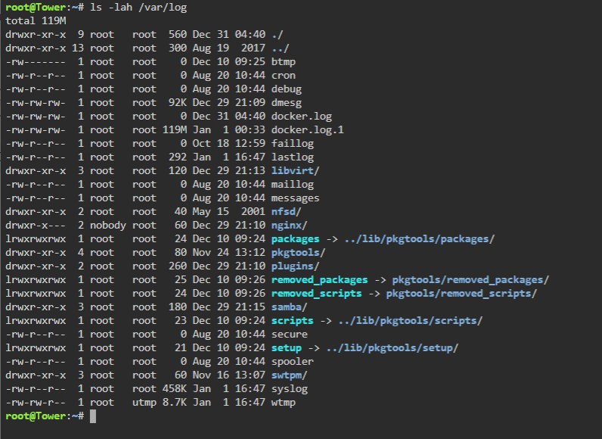Click the 'utmp' group in the wtmp row
602x439 pixels.
[x=144, y=403]
